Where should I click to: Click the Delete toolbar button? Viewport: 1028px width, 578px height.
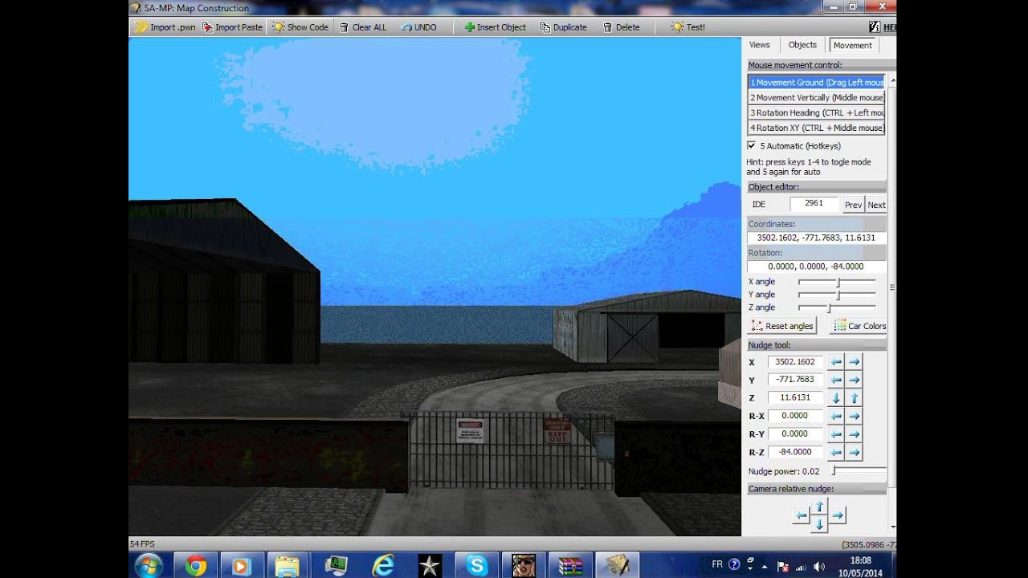tap(622, 27)
